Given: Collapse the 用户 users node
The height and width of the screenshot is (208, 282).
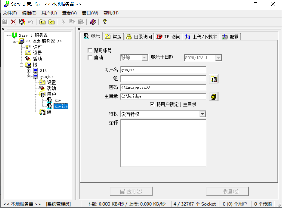Looking at the screenshot, I should click(36, 94).
